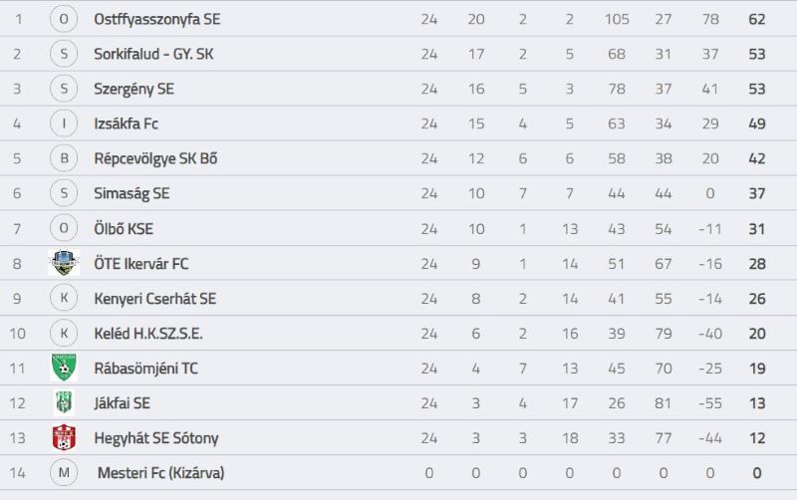Select the Mesteri Fc (Kizárva) entry
797x500 pixels.
[160, 473]
